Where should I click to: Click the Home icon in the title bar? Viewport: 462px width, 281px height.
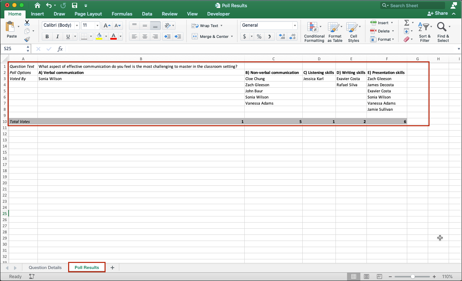click(x=37, y=5)
